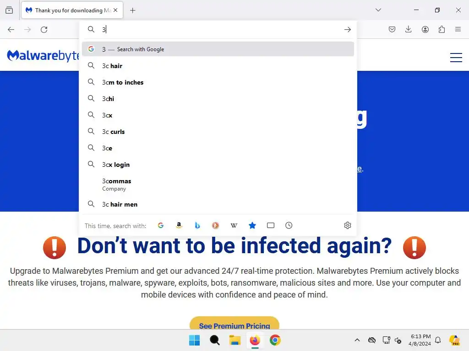
Task: Open Google Chrome from taskbar
Action: click(x=275, y=340)
